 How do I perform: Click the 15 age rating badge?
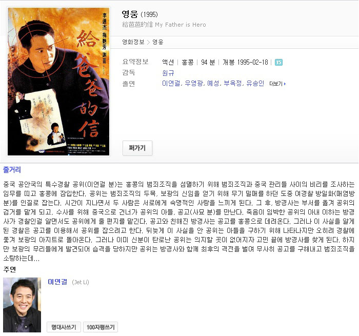point(278,62)
